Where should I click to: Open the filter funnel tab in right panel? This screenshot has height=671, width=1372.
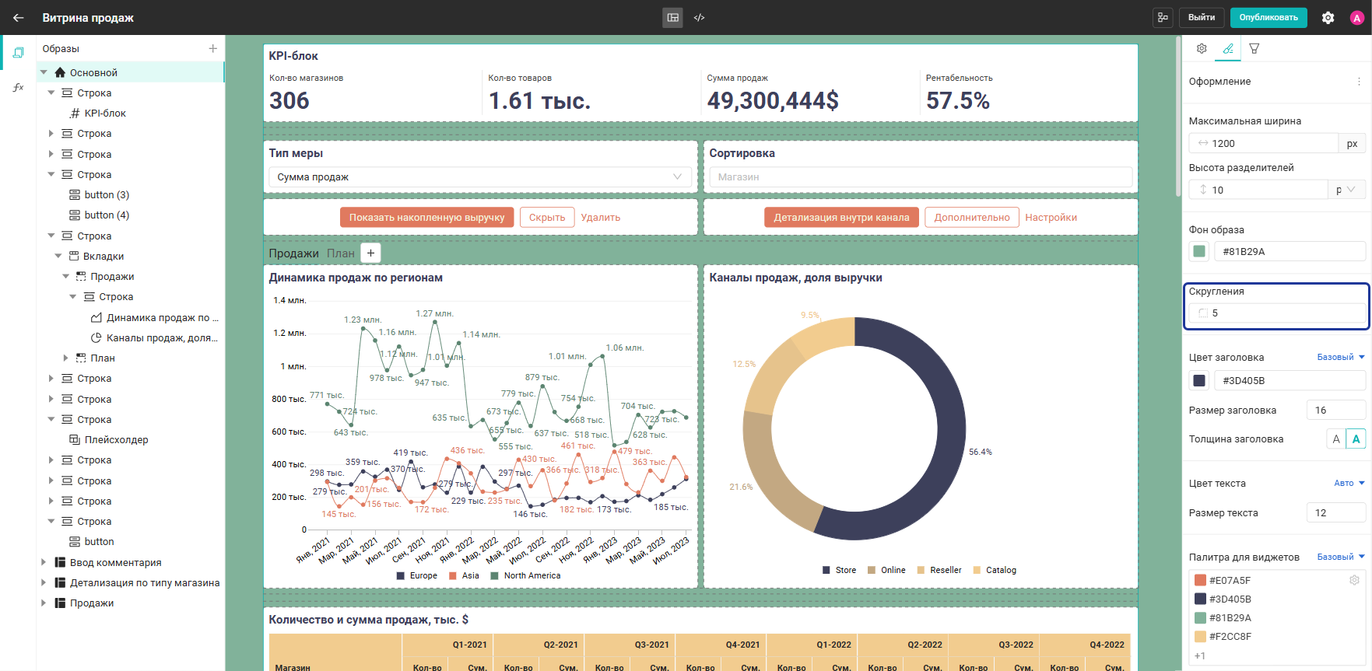pos(1254,48)
